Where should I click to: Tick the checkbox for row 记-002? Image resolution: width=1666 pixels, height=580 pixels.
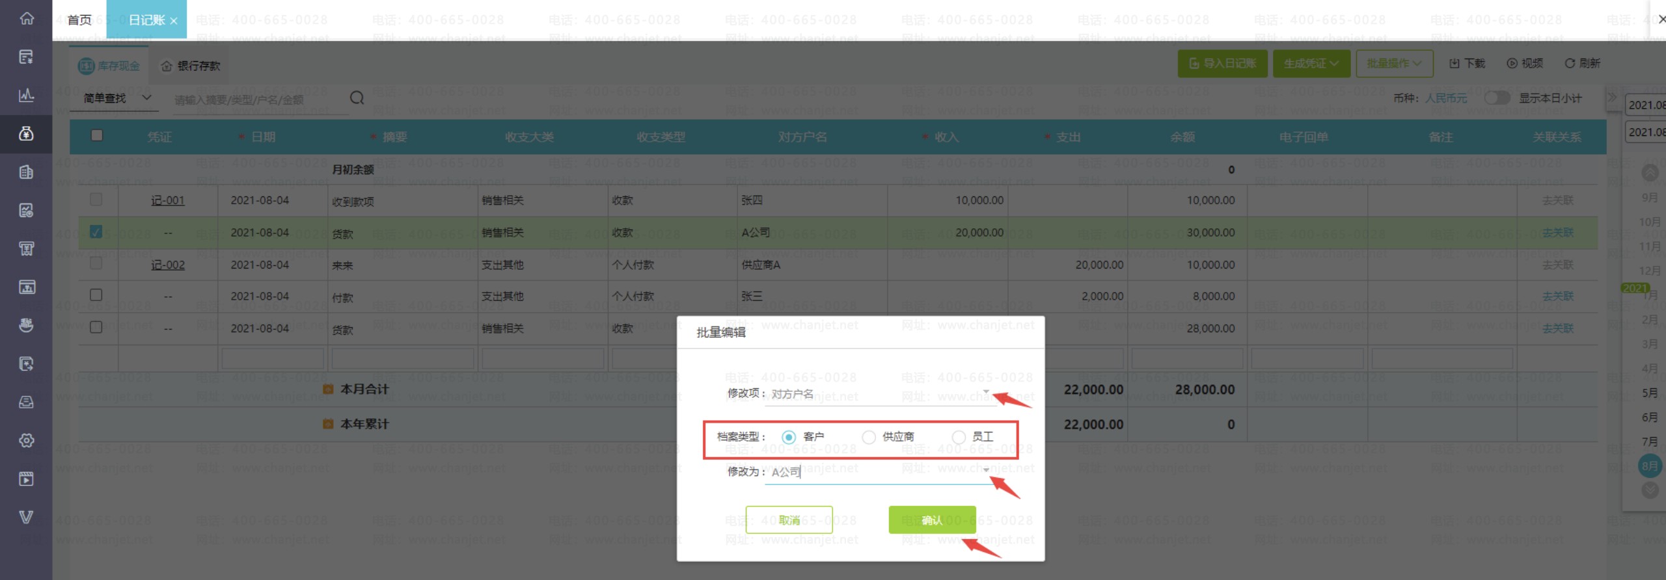coord(96,263)
